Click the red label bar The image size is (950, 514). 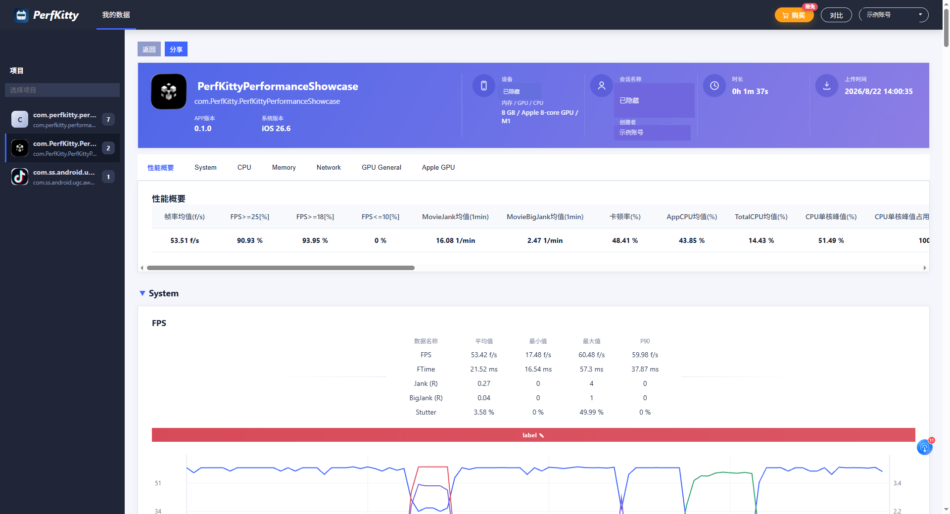tap(533, 435)
